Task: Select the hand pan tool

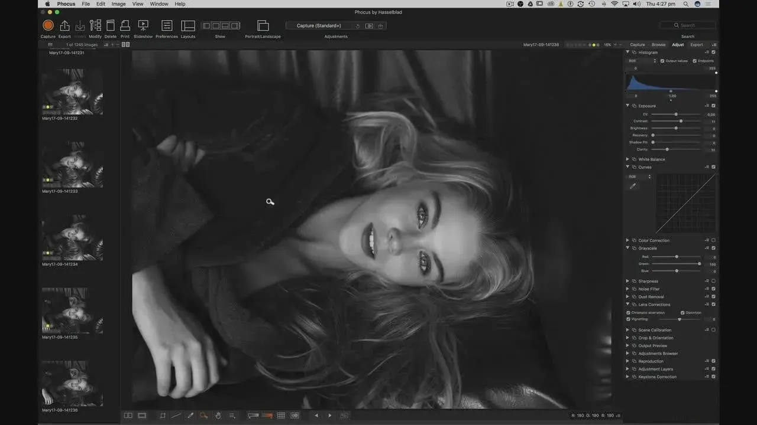Action: click(x=218, y=416)
